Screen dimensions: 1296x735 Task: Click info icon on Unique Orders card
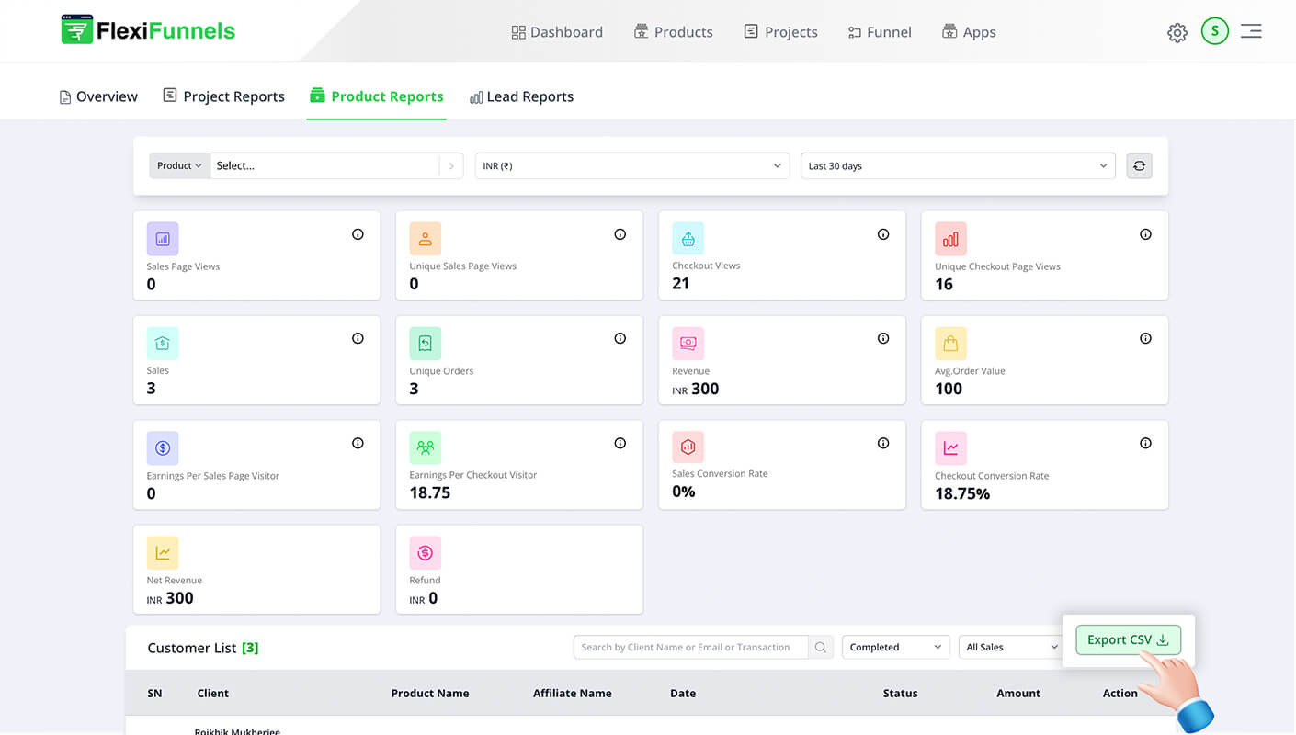(620, 339)
